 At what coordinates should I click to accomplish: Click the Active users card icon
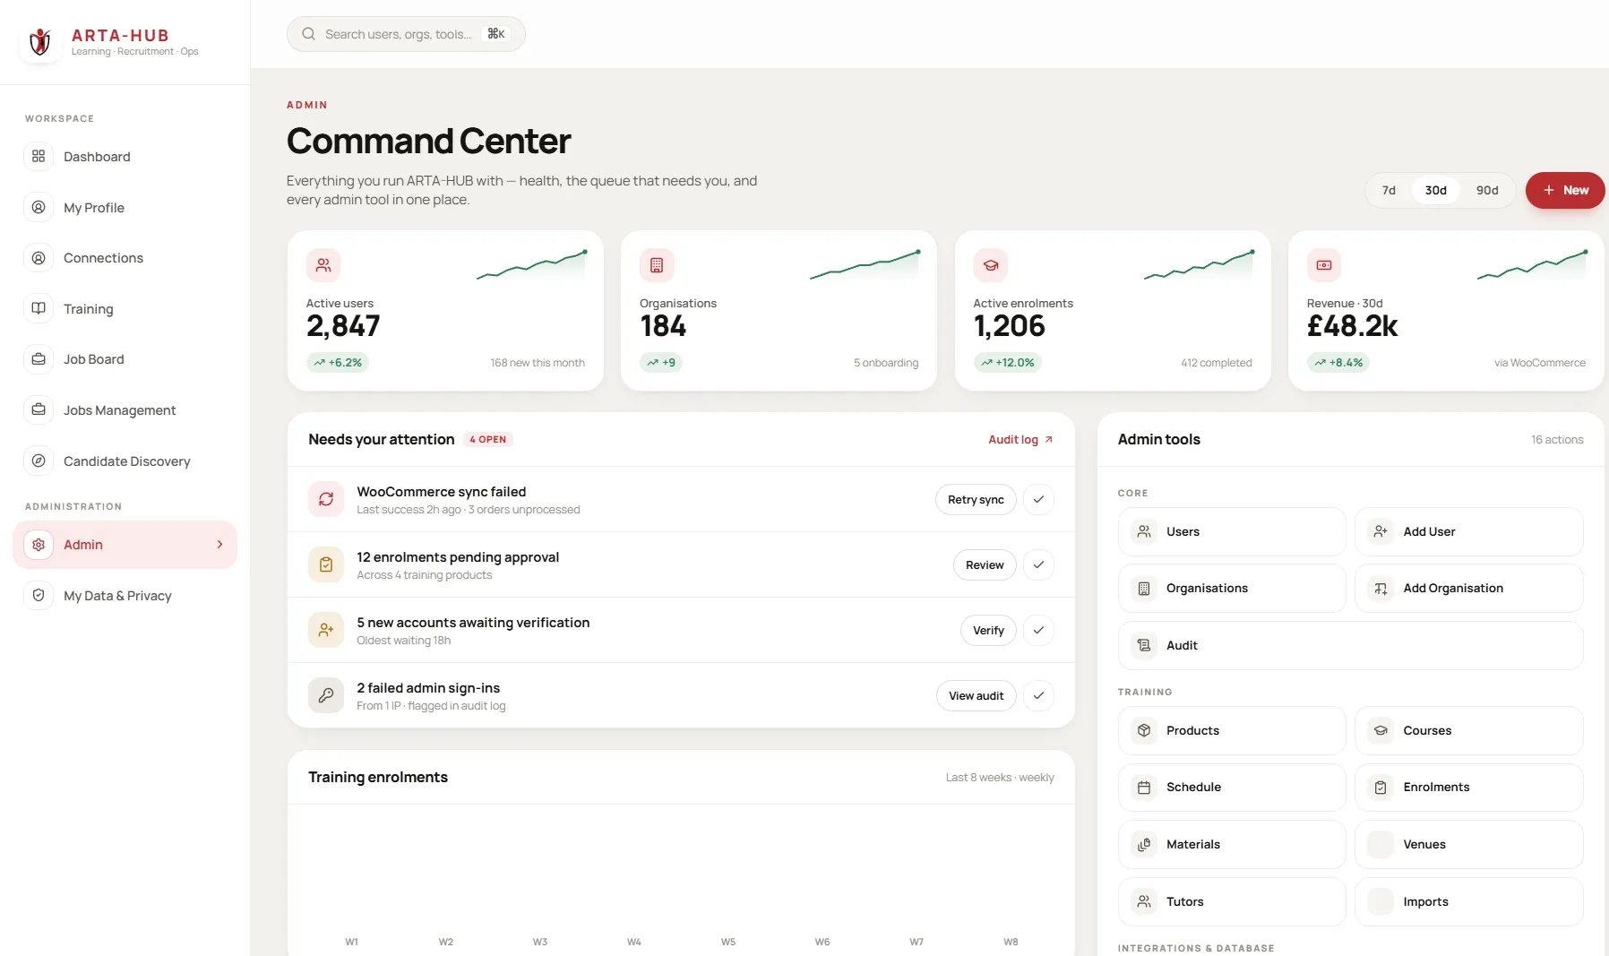[x=323, y=265]
